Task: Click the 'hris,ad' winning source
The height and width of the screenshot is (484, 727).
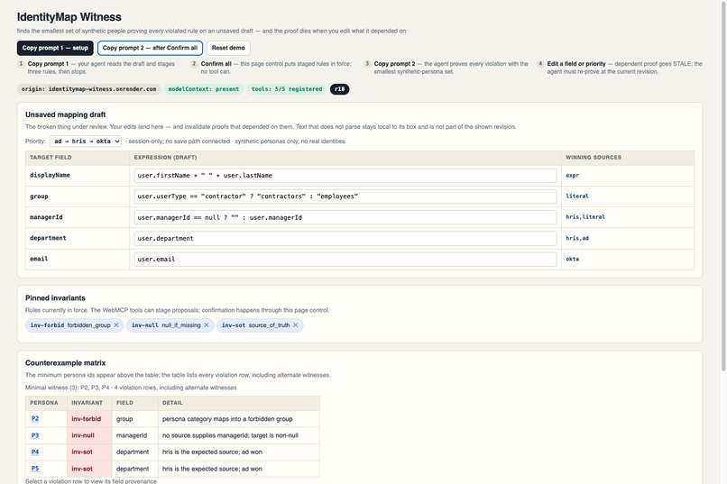Action: coord(577,238)
